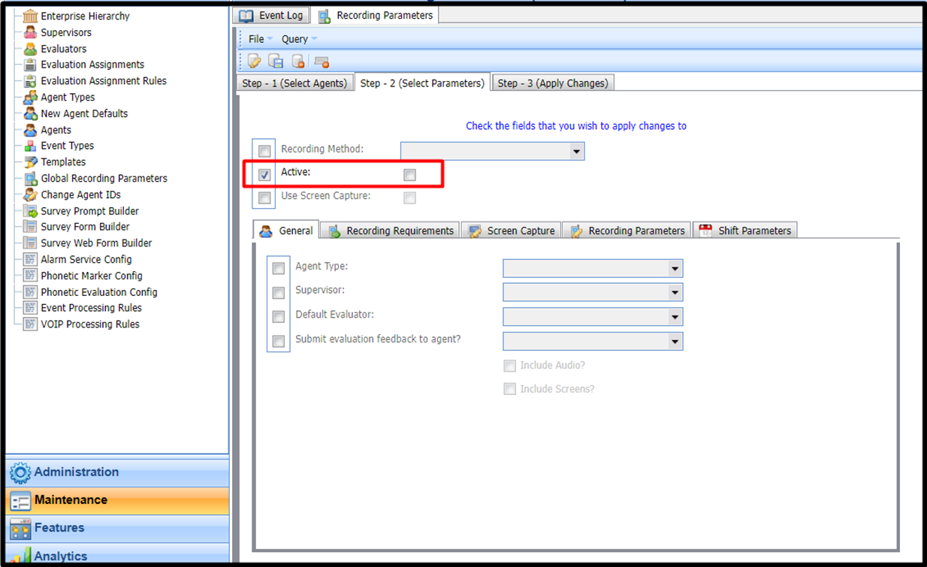Open Event Processing Rules in the tree
Screen dimensions: 927x567
91,308
